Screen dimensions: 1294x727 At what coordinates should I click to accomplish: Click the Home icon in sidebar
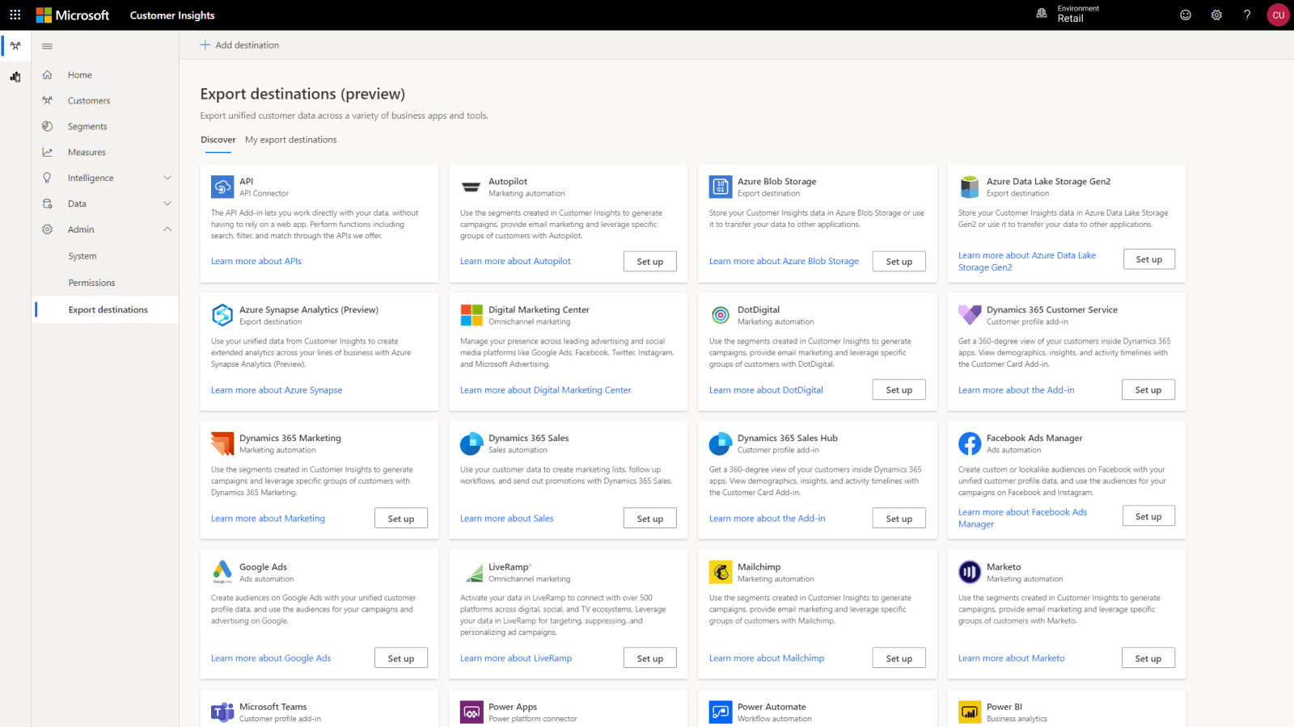pos(47,75)
